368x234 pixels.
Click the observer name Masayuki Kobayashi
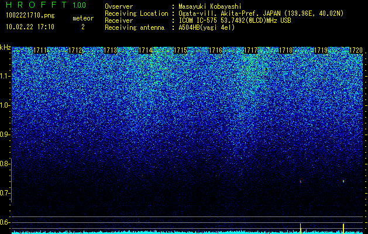[210, 6]
